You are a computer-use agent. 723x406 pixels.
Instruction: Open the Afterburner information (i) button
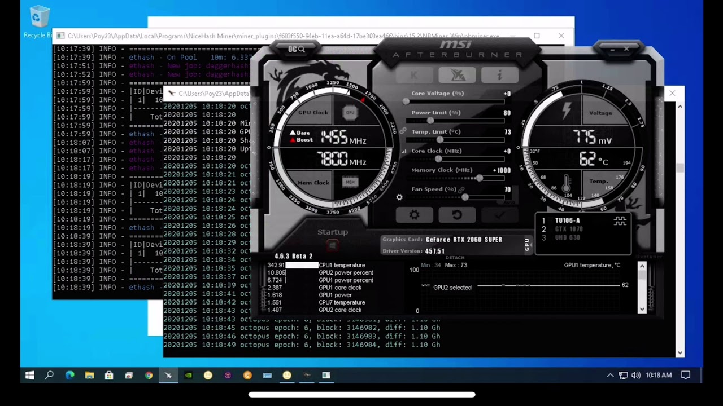(499, 74)
